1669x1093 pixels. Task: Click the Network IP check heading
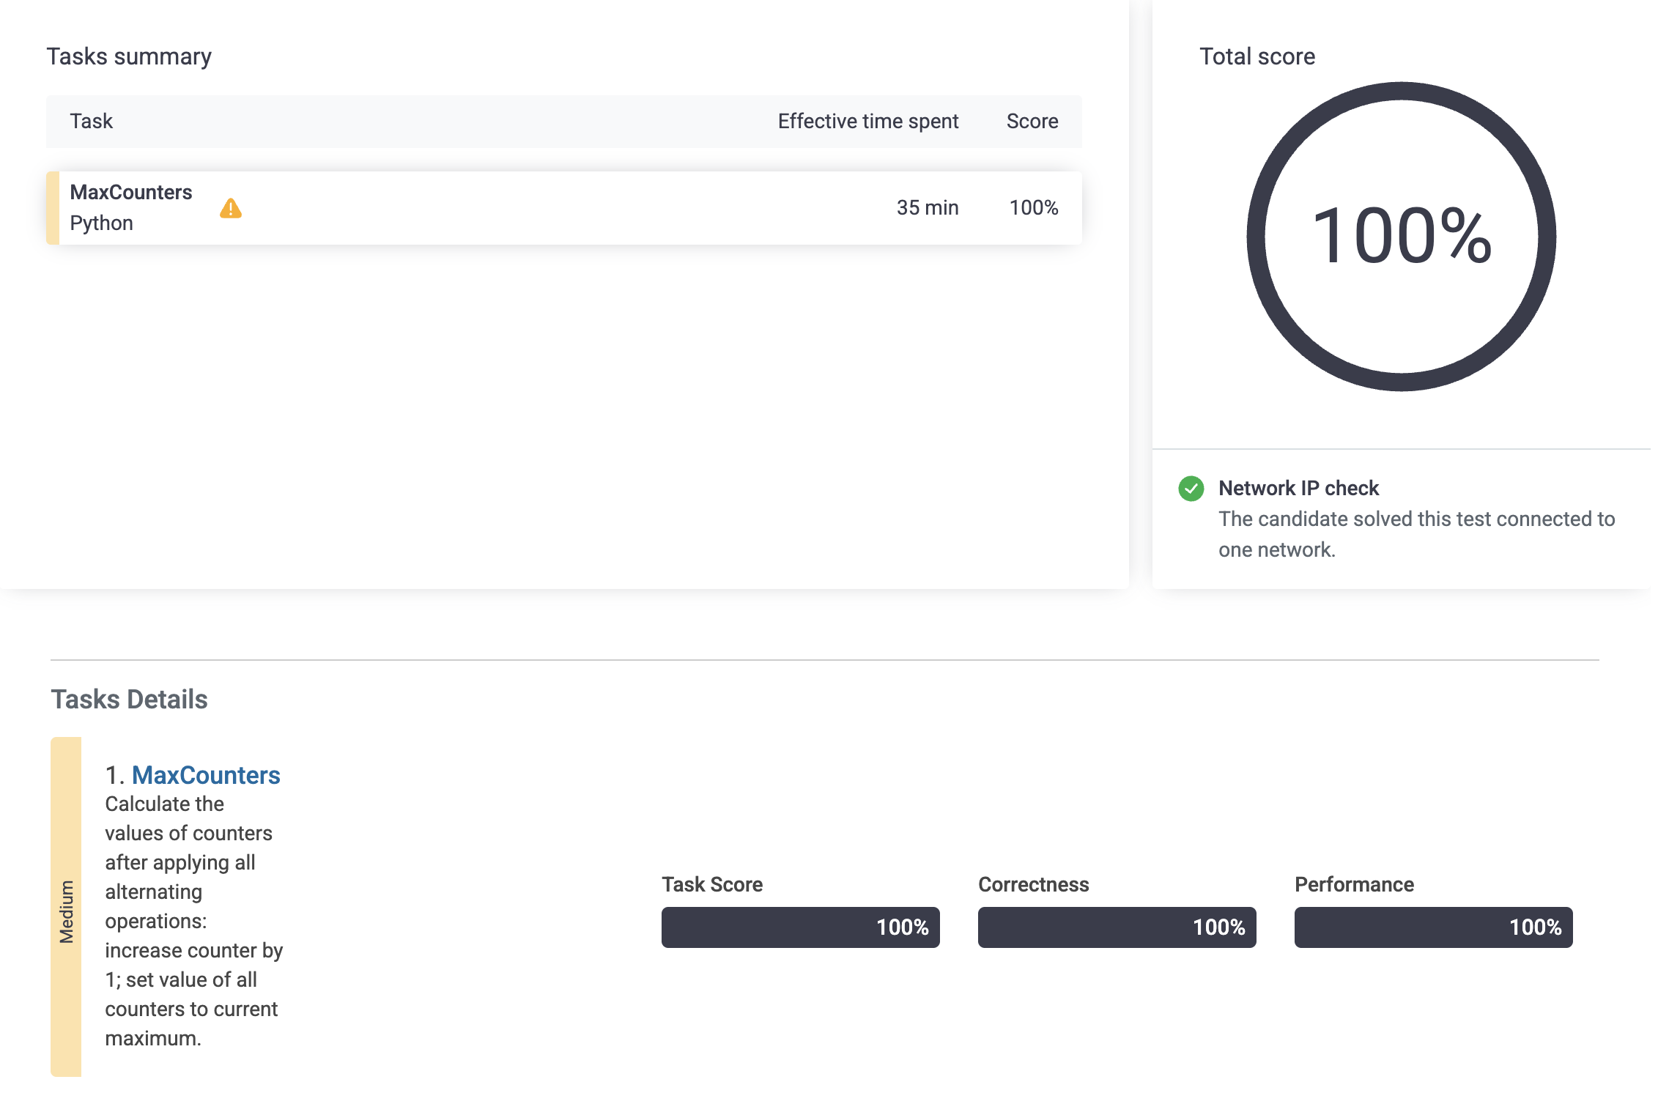coord(1298,488)
